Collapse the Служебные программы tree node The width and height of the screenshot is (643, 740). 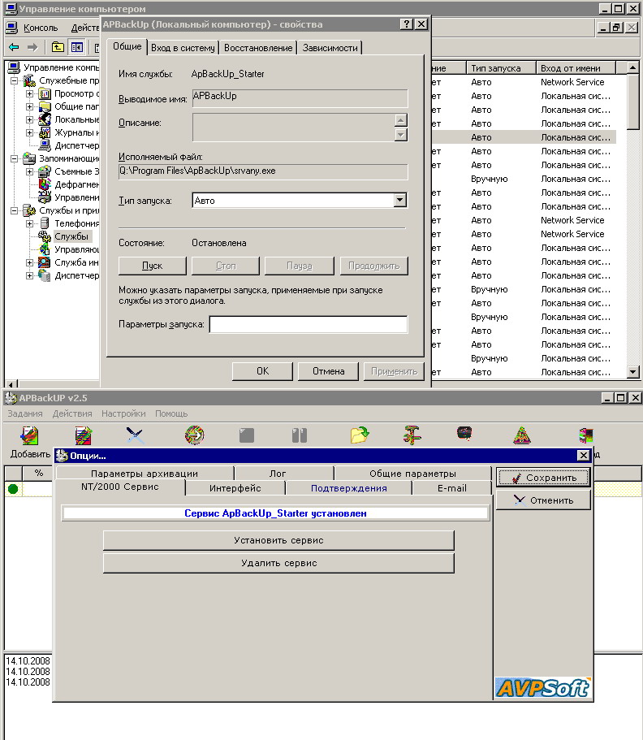[15, 81]
